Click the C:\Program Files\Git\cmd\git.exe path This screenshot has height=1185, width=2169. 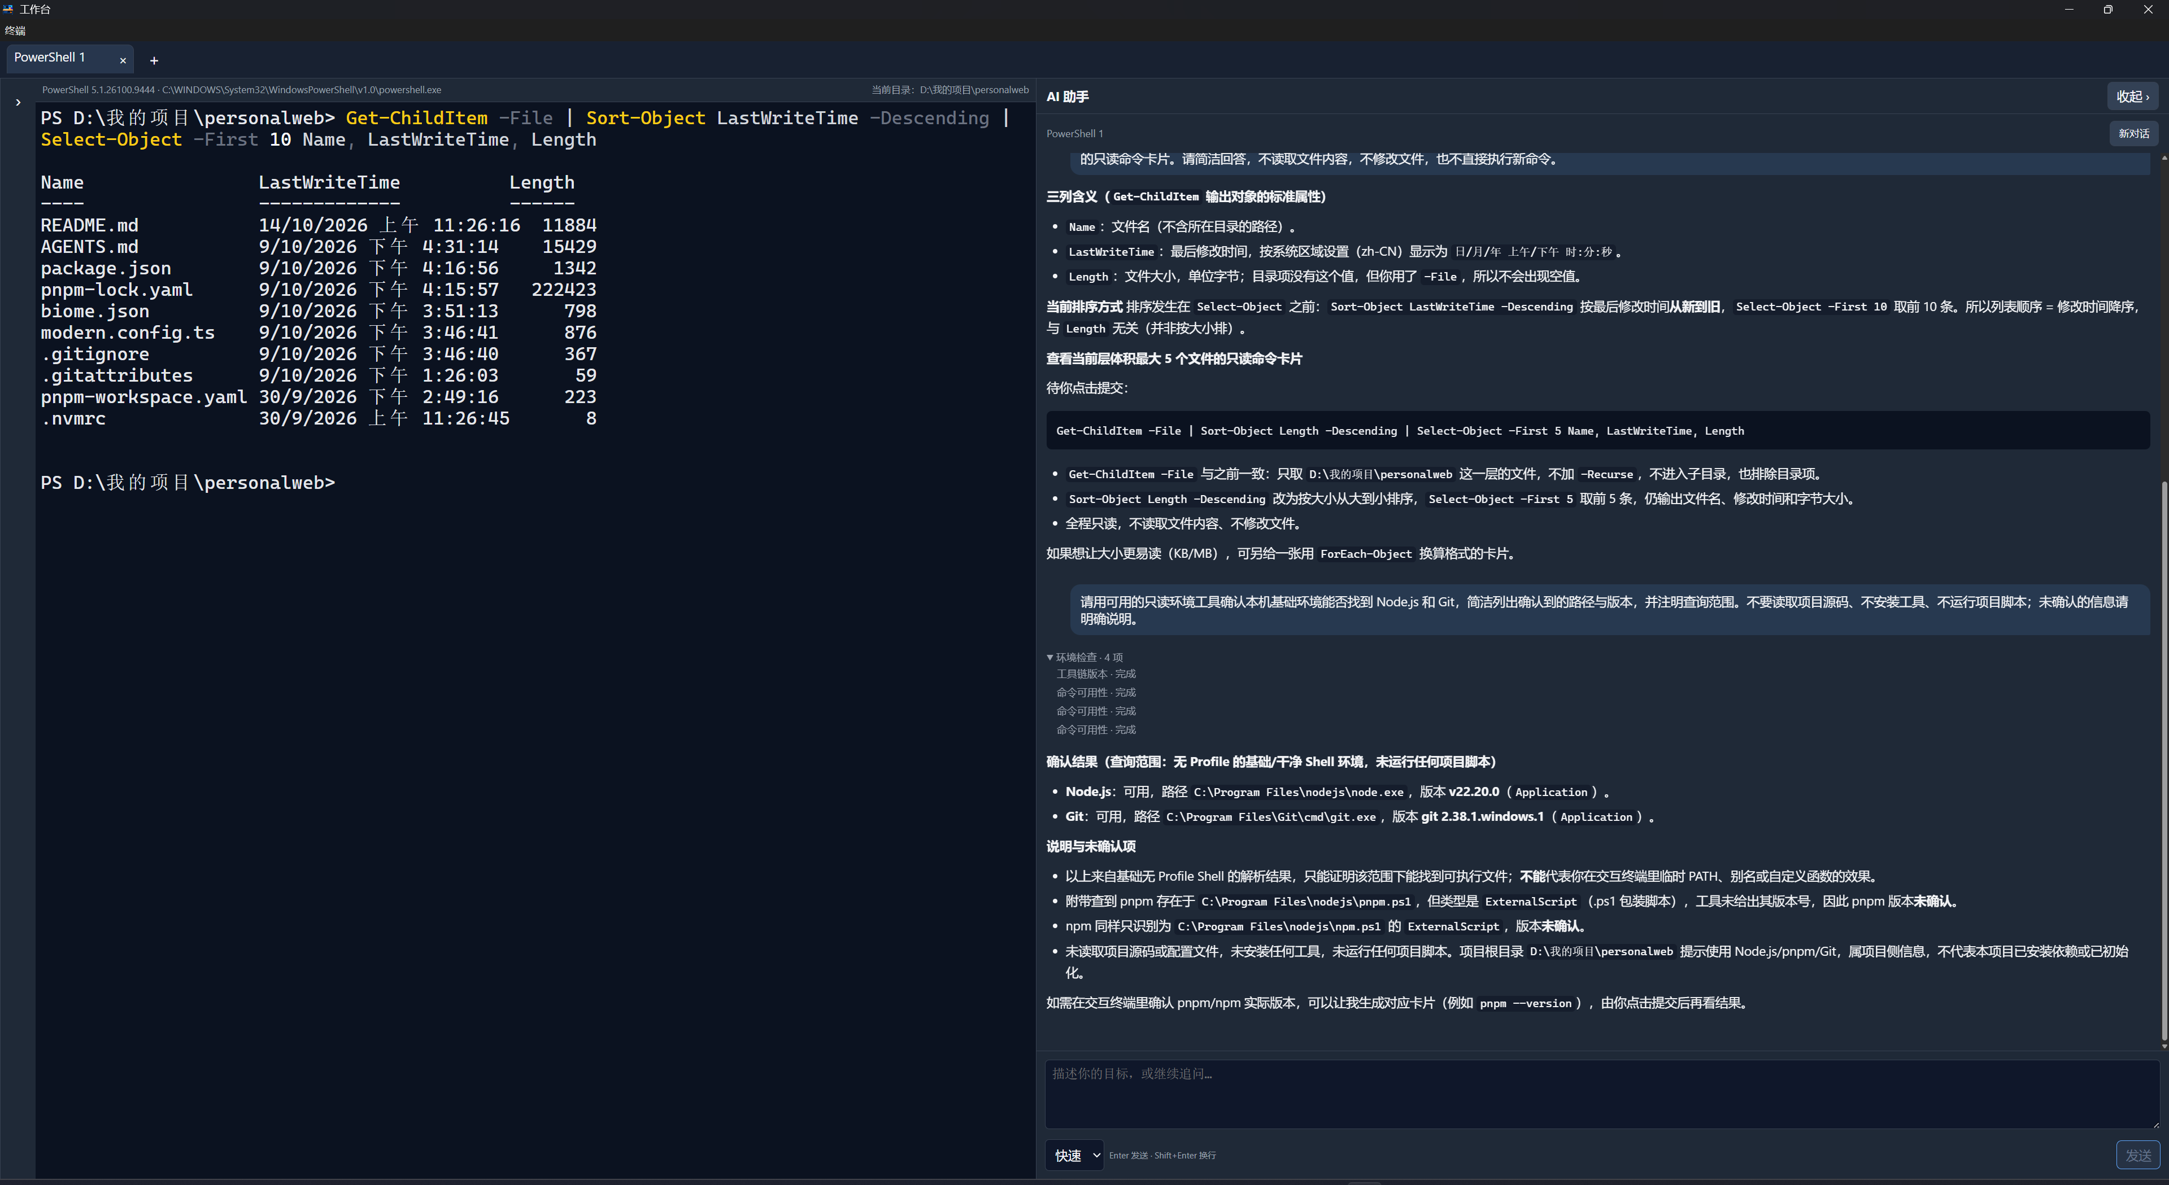tap(1270, 817)
